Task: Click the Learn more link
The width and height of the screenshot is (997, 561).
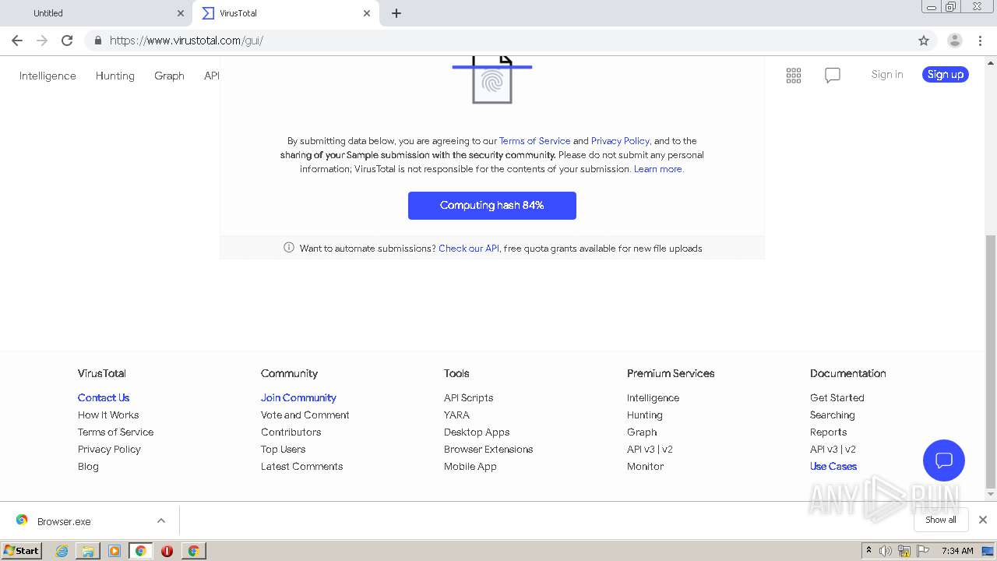Action: 659,169
